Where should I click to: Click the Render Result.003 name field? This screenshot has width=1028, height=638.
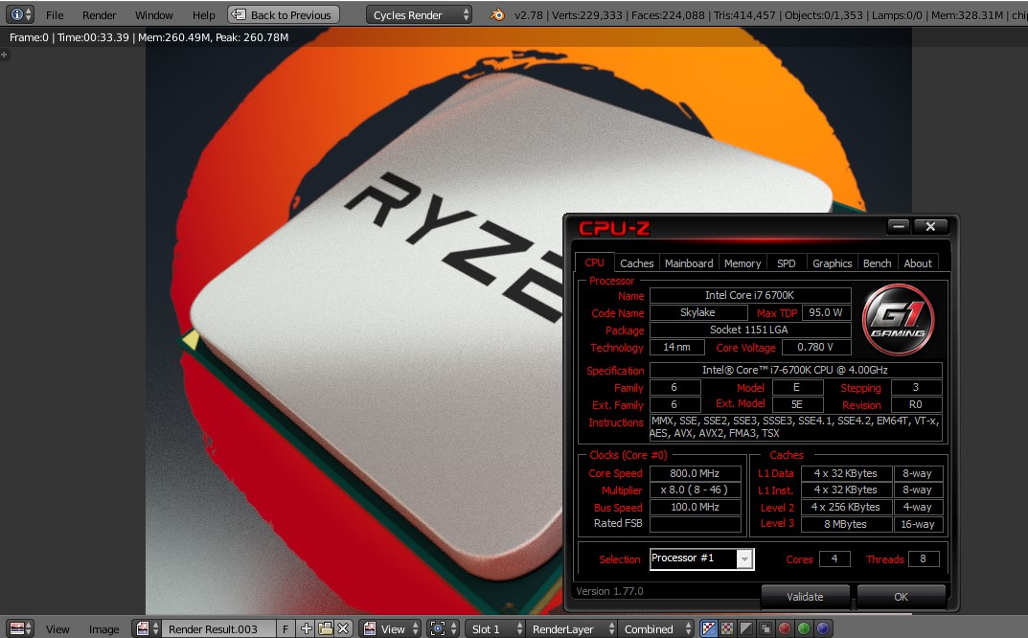point(218,628)
